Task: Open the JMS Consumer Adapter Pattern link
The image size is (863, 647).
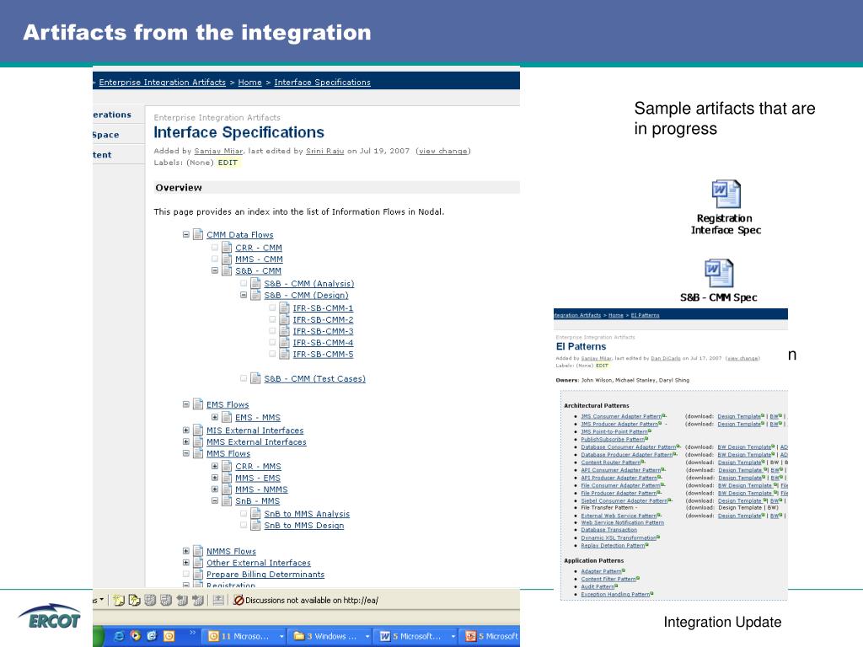Action: pos(621,416)
